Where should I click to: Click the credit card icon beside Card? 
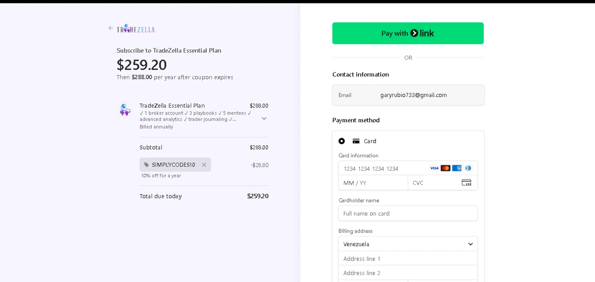(x=356, y=141)
